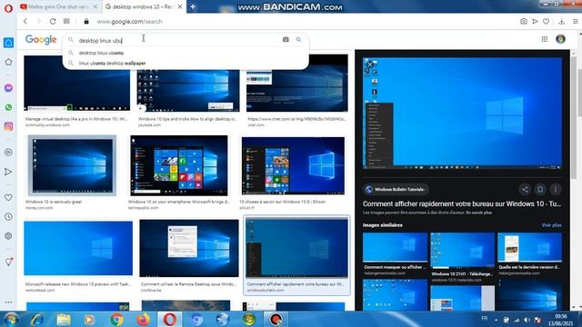Open My Flow arrow in Opera sidebar
Image resolution: width=582 pixels, height=327 pixels.
point(8,172)
